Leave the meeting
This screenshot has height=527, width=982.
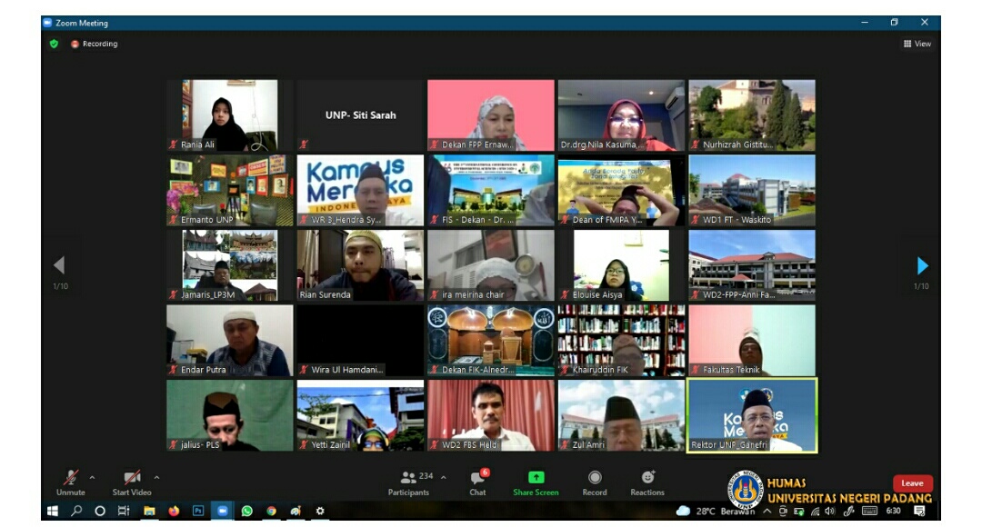tap(912, 483)
